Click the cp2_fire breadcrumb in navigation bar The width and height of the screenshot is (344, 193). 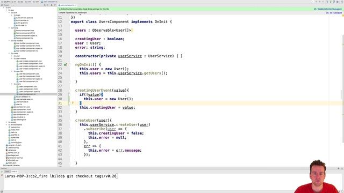(x=5, y=2)
